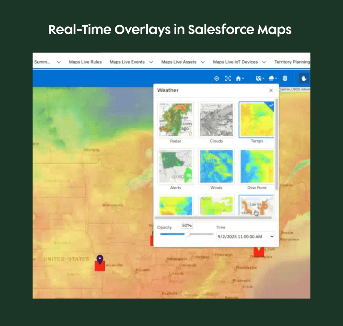Enable the Dew Point weather overlay
This screenshot has width=343, height=326.
coord(257,166)
